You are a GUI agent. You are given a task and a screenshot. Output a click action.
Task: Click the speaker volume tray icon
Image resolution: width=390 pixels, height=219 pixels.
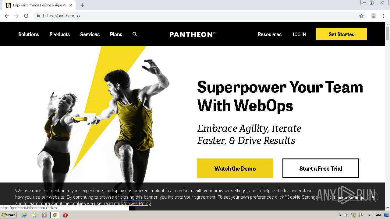click(x=346, y=215)
